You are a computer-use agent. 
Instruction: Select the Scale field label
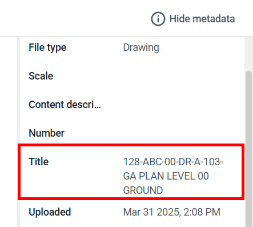coord(41,76)
